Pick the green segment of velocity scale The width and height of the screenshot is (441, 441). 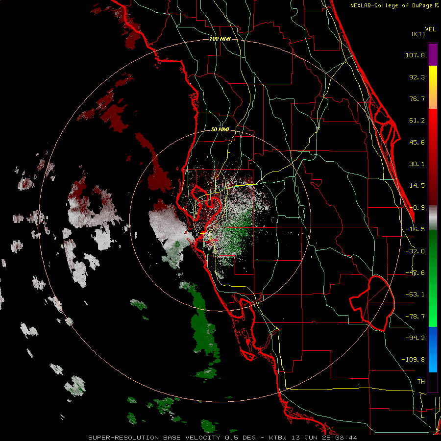(x=433, y=278)
